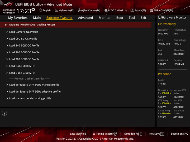This screenshot has height=142, width=190.
Task: Open Search(F9) label
Action: pyautogui.click(x=140, y=11)
